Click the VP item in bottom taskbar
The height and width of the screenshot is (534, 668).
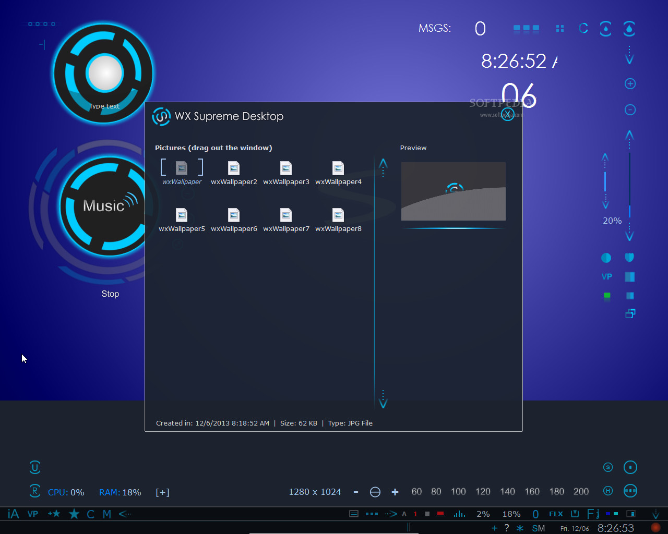point(33,514)
